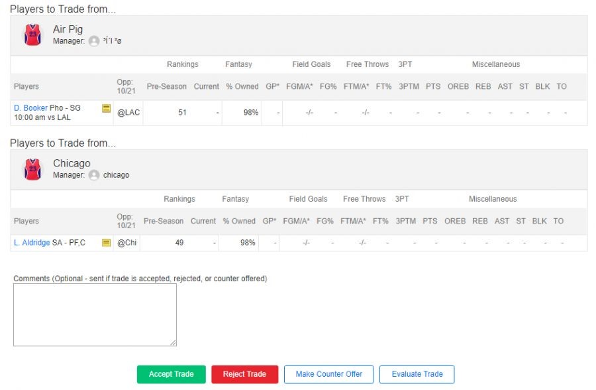Image resolution: width=596 pixels, height=390 pixels.
Task: Click the chicago manager name
Action: (116, 175)
